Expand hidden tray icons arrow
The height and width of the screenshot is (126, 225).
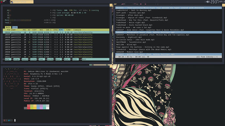coord(205,2)
